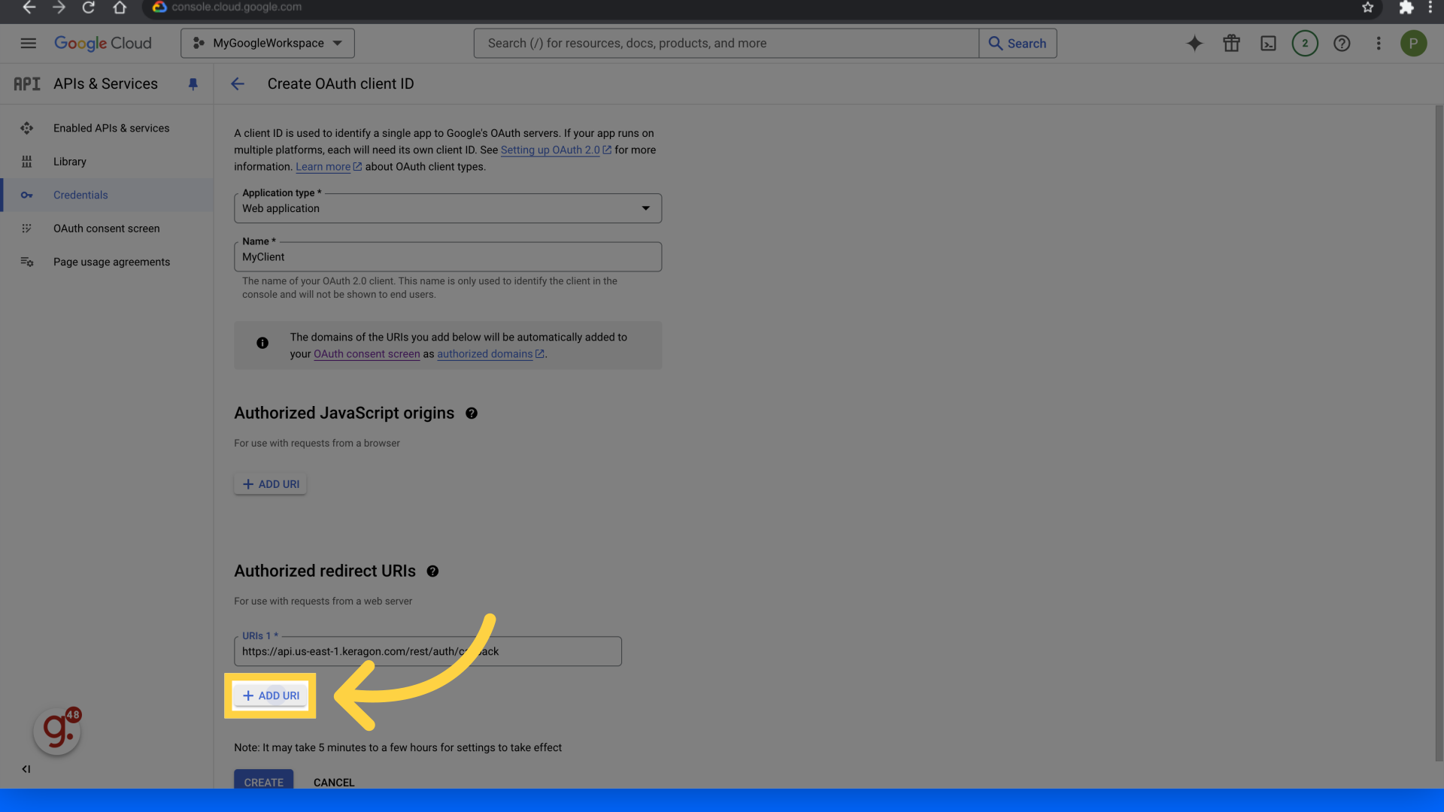Show help for Authorized redirect URIs

tap(432, 571)
